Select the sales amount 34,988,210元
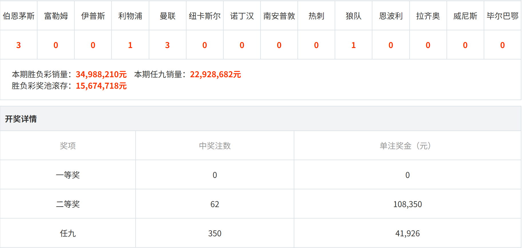 pyautogui.click(x=101, y=74)
